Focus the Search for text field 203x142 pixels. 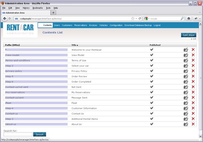[18, 135]
